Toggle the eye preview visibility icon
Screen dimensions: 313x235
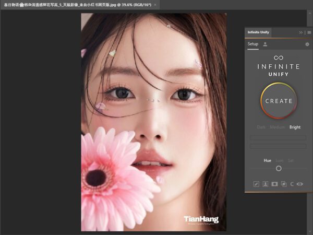[300, 184]
